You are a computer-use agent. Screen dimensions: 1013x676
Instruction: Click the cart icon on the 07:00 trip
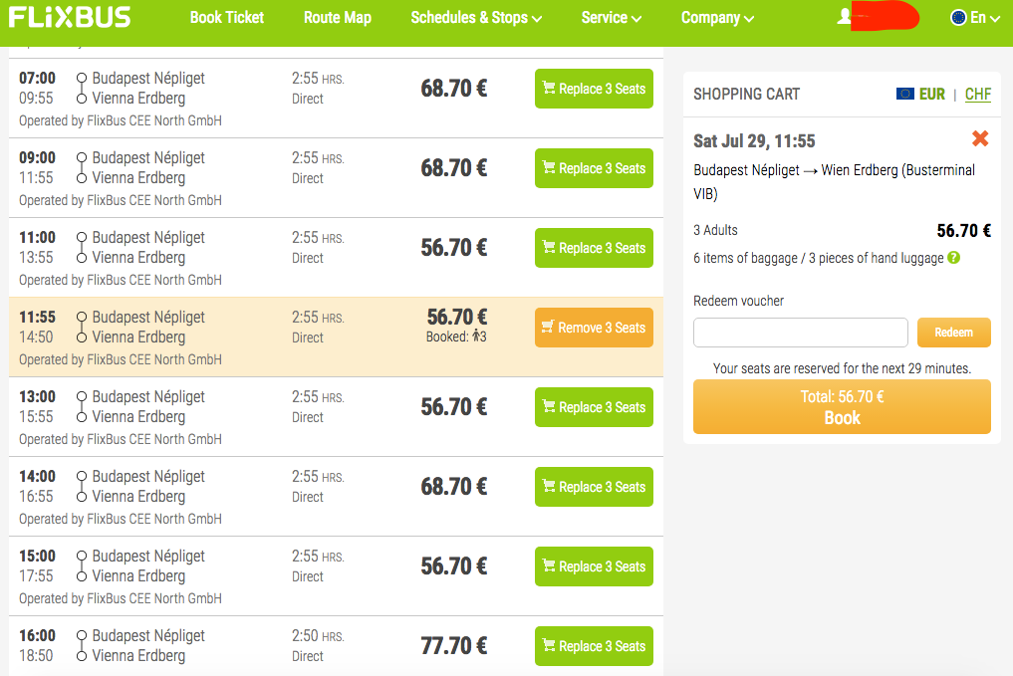[x=549, y=89]
